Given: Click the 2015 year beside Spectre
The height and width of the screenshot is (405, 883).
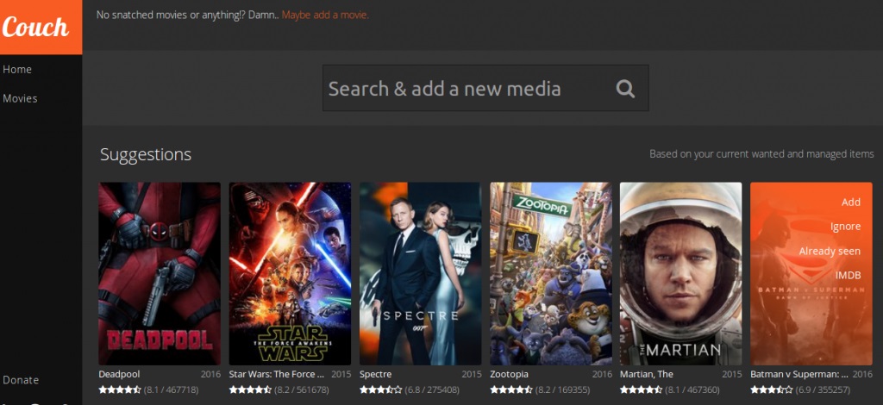Looking at the screenshot, I should click(472, 374).
